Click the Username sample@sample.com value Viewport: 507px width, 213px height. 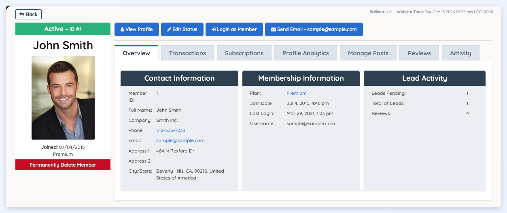pos(311,123)
